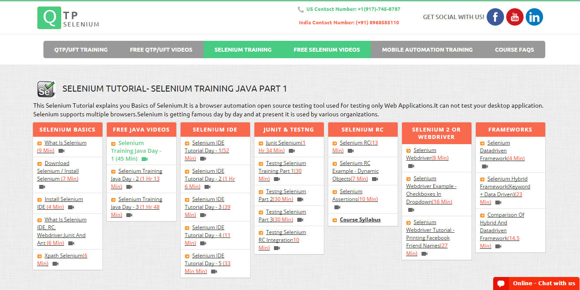The height and width of the screenshot is (290, 580).
Task: Open the Free QTP/UFT Videos menu item
Action: point(161,49)
